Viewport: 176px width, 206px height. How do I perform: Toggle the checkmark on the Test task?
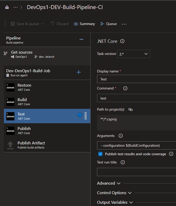click(79, 115)
